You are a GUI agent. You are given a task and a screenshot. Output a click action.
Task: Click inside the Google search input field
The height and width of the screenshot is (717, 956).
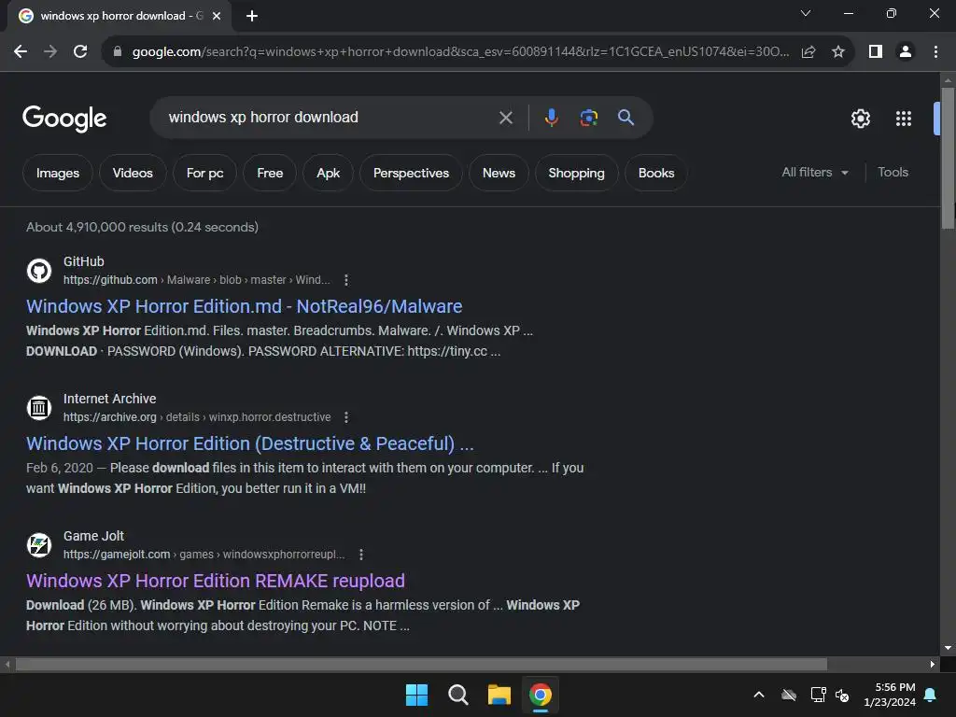click(330, 118)
